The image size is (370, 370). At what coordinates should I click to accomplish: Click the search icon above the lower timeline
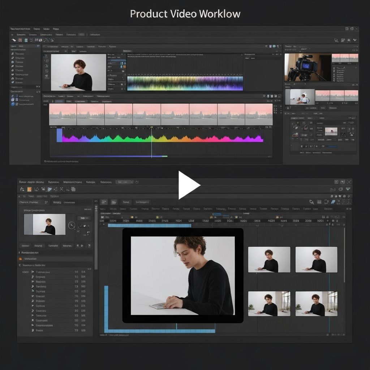tap(311, 202)
